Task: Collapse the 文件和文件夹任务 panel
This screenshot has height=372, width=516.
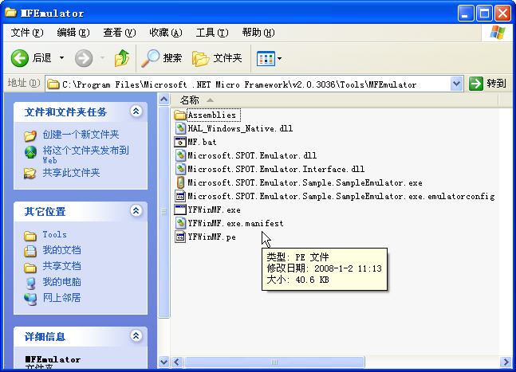Action: pos(136,111)
